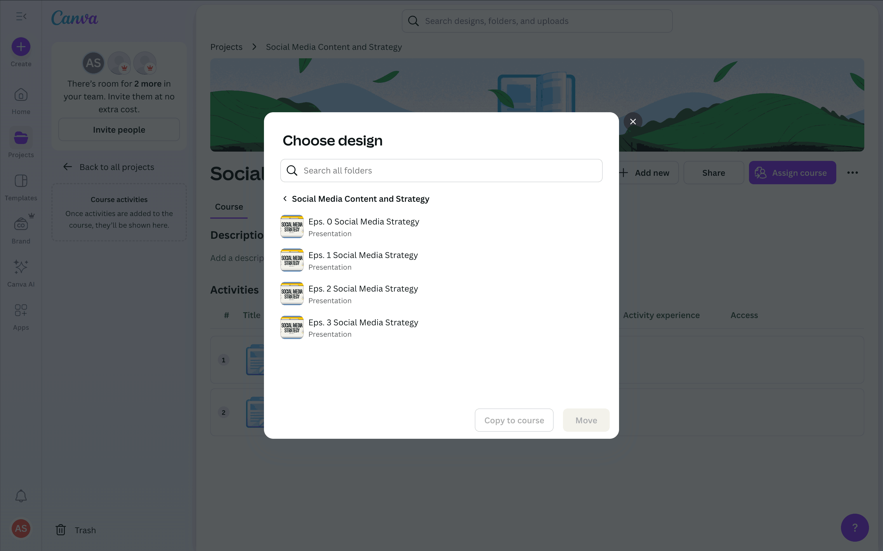Open the help question mark button
Viewport: 883px width, 551px height.
(855, 527)
